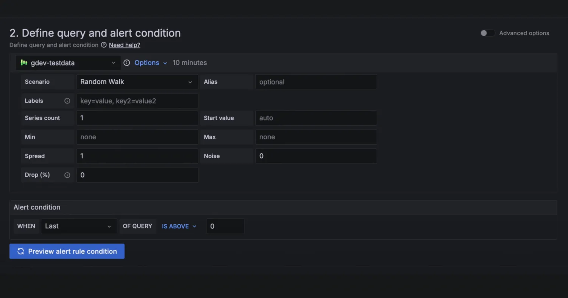This screenshot has height=298, width=568.
Task: Click the 'Alias' field label
Action: click(x=211, y=82)
